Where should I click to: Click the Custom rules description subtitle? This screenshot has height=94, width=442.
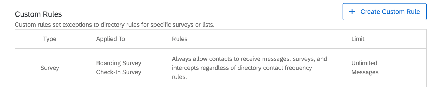coord(115,25)
